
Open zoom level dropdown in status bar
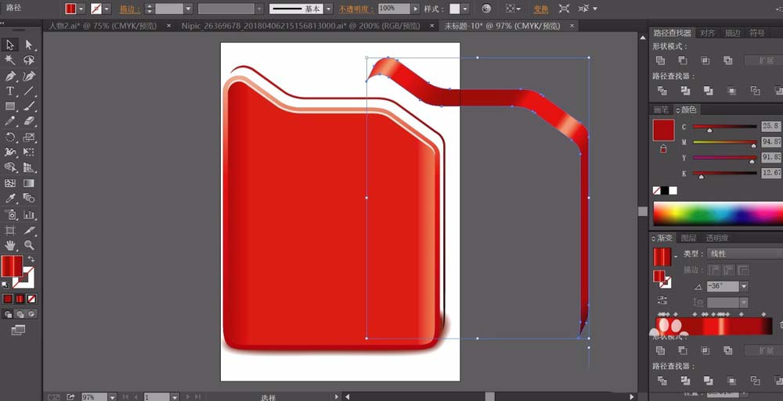click(112, 397)
